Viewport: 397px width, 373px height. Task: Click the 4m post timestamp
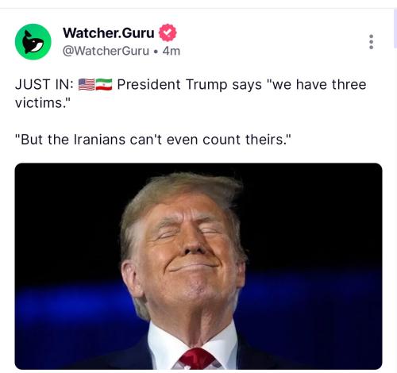(172, 51)
